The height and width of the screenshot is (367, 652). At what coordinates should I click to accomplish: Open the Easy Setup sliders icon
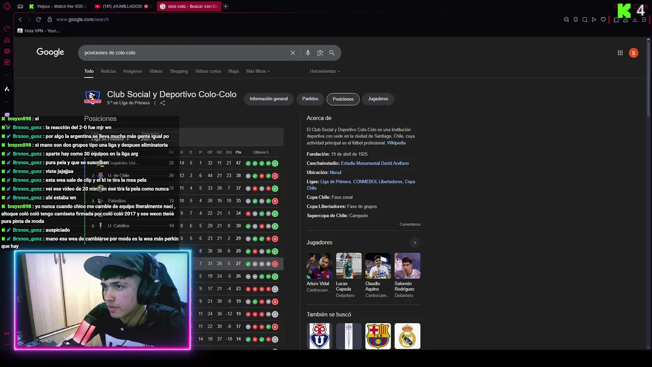pos(644,19)
